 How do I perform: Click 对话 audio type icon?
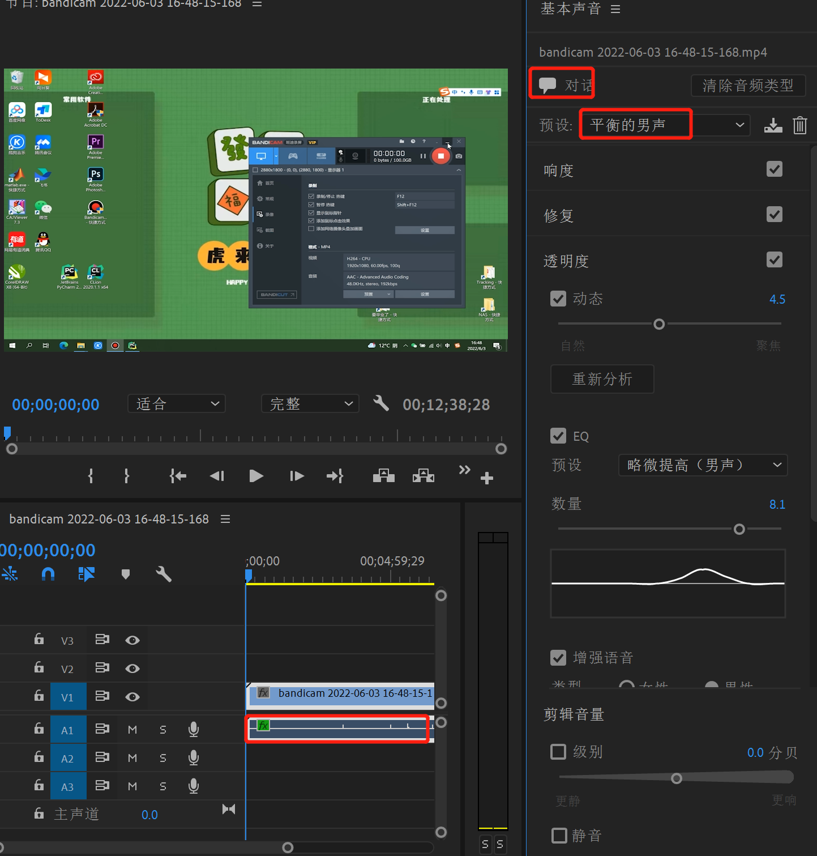[x=547, y=85]
